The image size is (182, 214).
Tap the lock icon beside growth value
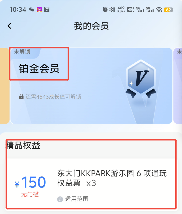point(21,96)
